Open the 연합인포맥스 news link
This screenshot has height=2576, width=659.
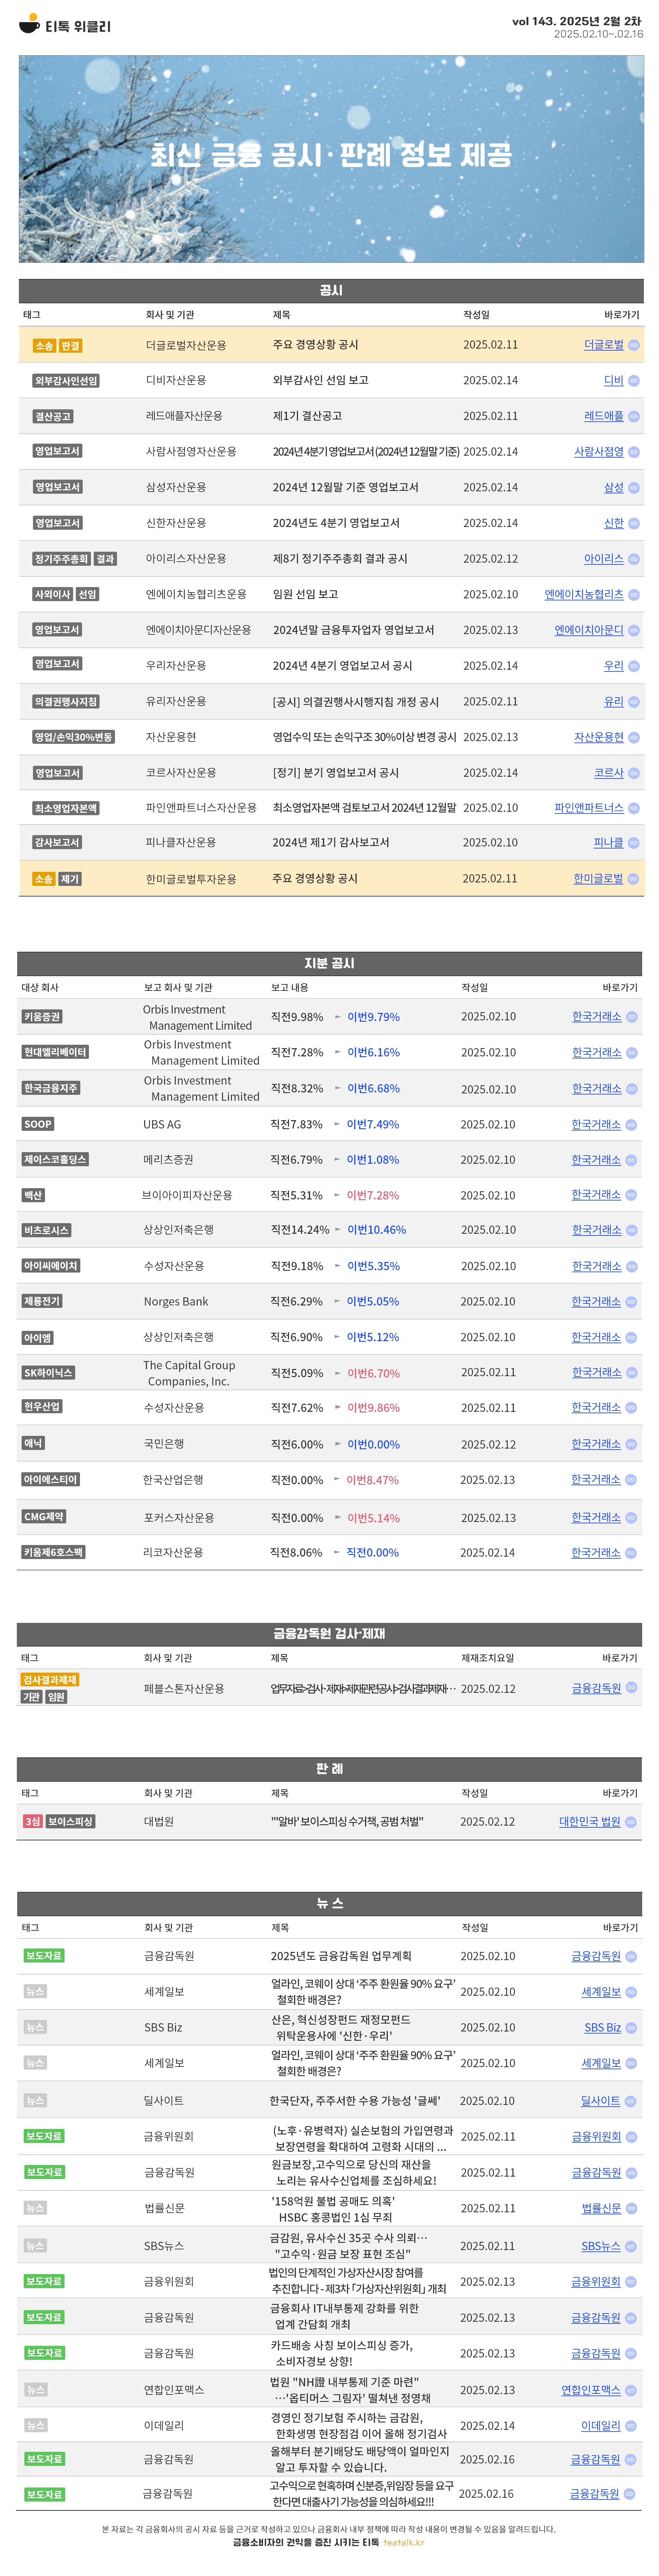591,2390
